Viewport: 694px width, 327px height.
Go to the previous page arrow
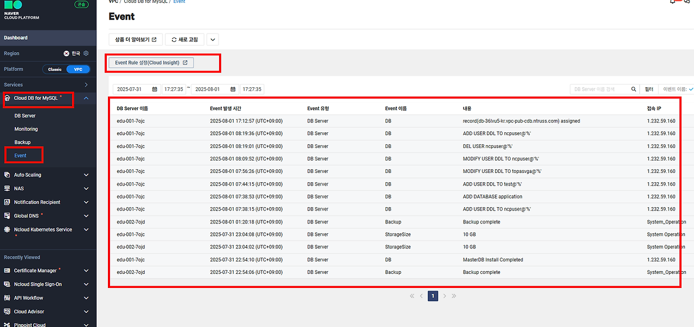pyautogui.click(x=421, y=296)
